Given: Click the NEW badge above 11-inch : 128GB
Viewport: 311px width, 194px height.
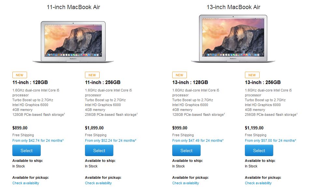Looking at the screenshot, I should coord(20,75).
